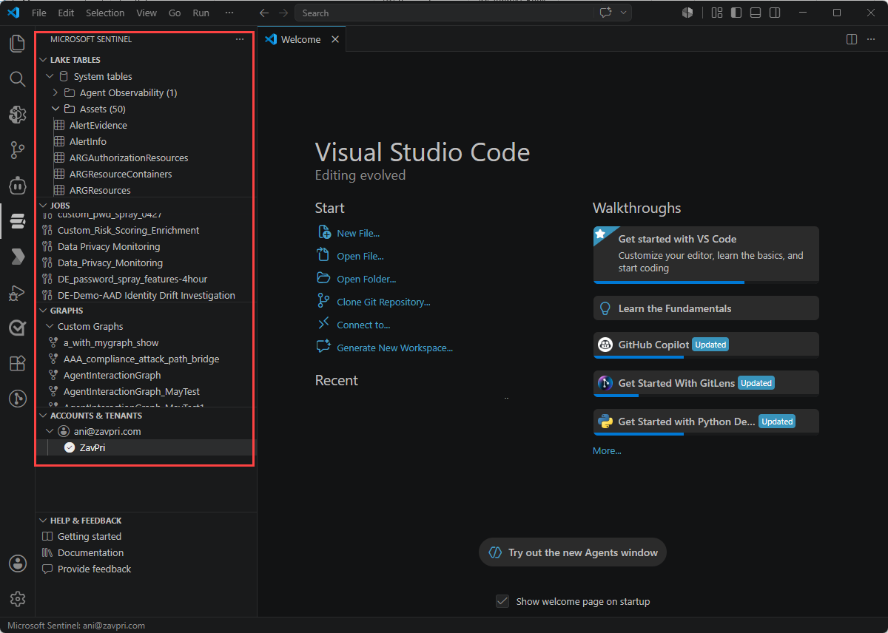Toggle Show welcome page on startup checkbox
The image size is (888, 633).
click(x=502, y=601)
